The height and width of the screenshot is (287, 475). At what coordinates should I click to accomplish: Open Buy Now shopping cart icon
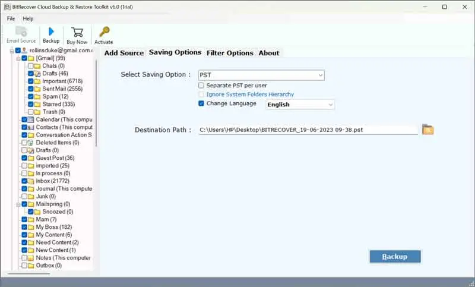tap(77, 32)
